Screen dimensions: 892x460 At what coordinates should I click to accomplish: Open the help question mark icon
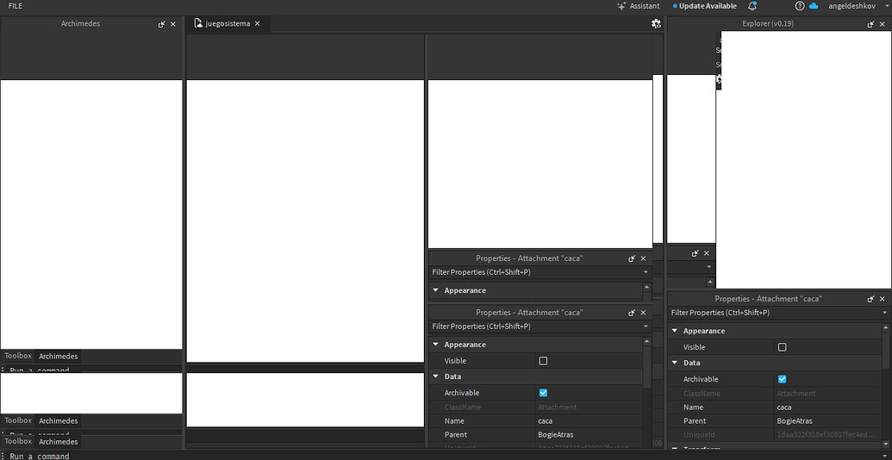[800, 6]
